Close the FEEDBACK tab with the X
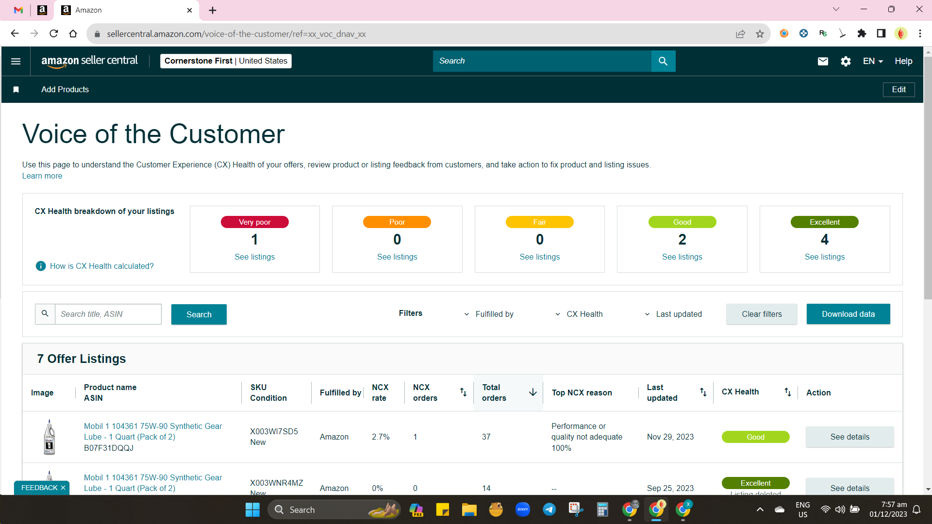The width and height of the screenshot is (932, 524). (x=63, y=488)
